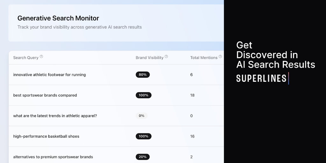Click the Brand Visibility column header
The height and width of the screenshot is (163, 326).
click(x=149, y=58)
